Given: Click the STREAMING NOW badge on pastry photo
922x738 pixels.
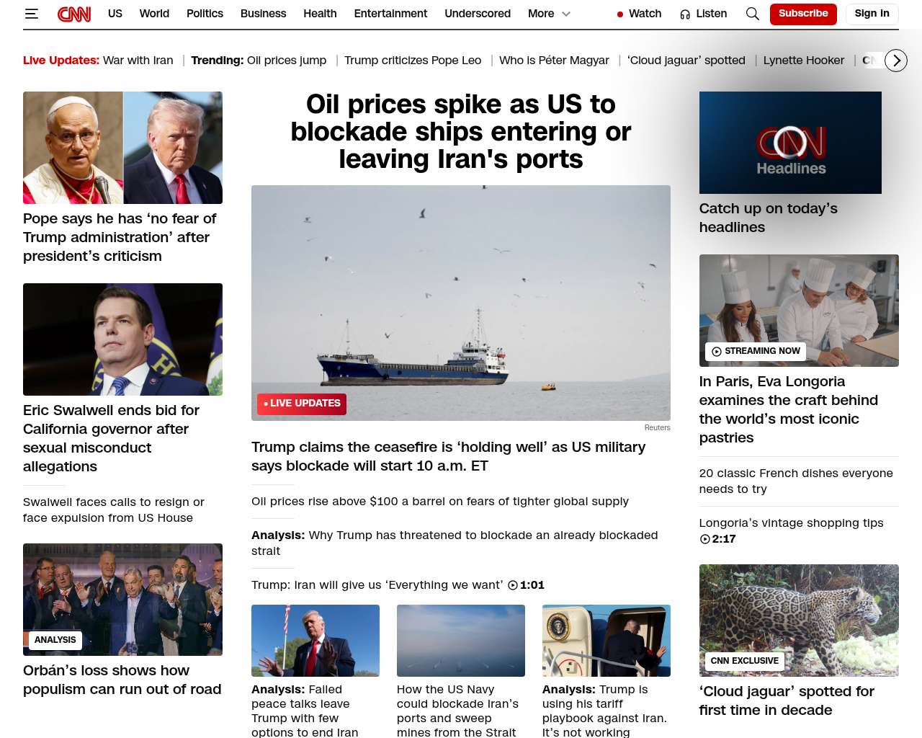Looking at the screenshot, I should click(x=756, y=352).
